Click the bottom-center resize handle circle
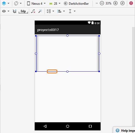Image resolution: width=135 pixels, height=133 pixels. coord(67,72)
